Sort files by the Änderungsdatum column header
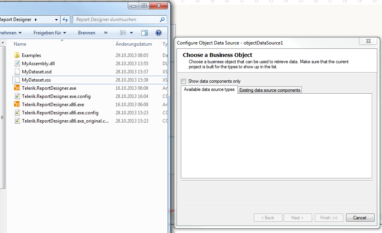Image resolution: width=382 pixels, height=233 pixels. point(134,44)
